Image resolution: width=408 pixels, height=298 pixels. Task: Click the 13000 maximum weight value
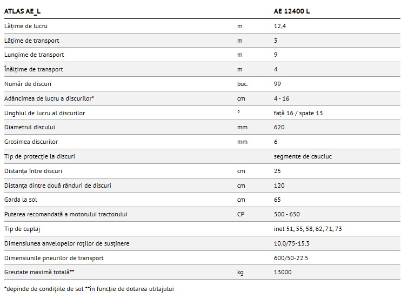(x=283, y=272)
